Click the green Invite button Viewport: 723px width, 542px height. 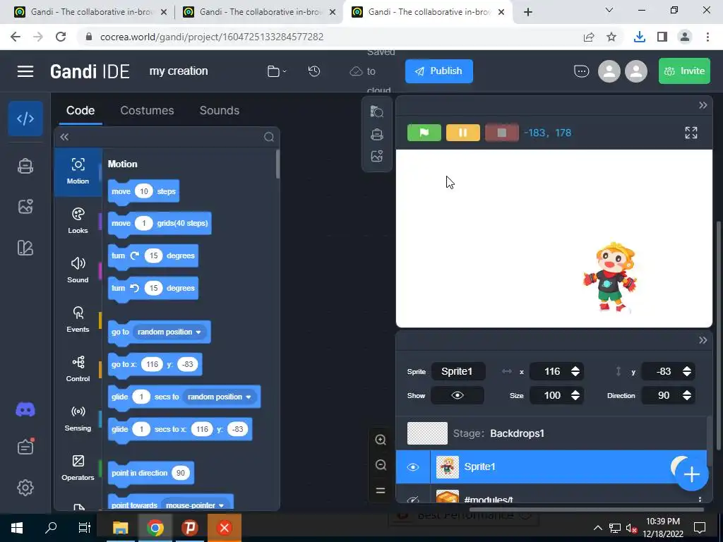(684, 71)
